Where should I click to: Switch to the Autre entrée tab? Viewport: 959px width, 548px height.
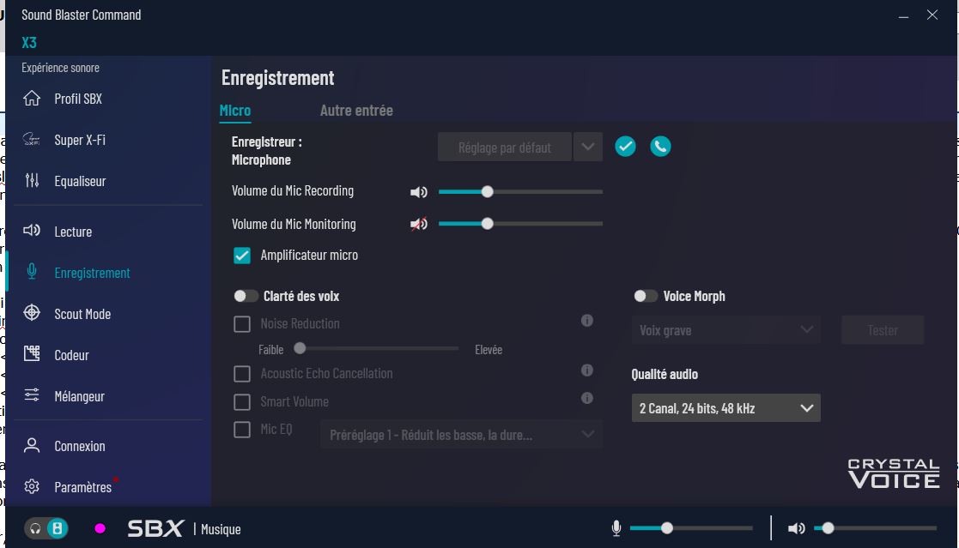pyautogui.click(x=356, y=111)
